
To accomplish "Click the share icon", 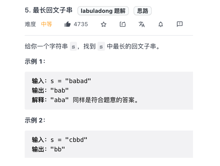I will pyautogui.click(x=123, y=24).
